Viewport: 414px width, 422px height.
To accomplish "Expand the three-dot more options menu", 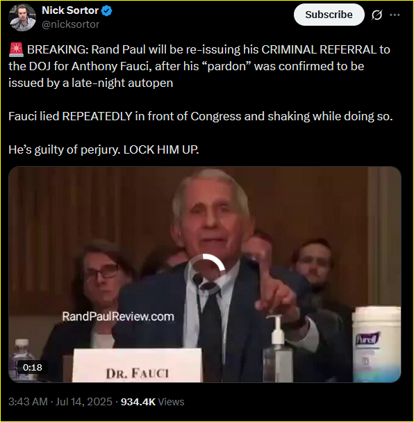I will tap(395, 15).
